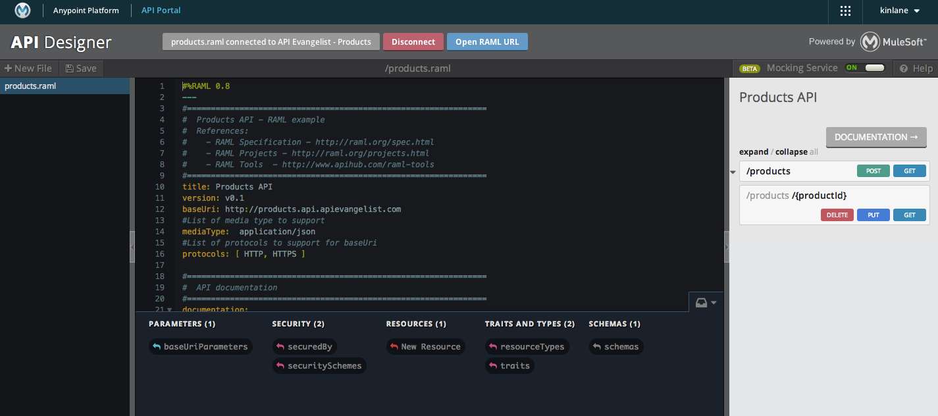
Task: Open Help
Action: click(916, 68)
